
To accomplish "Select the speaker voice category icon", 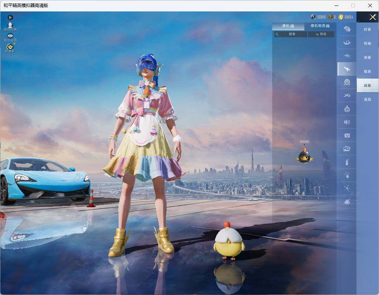I will [x=347, y=122].
